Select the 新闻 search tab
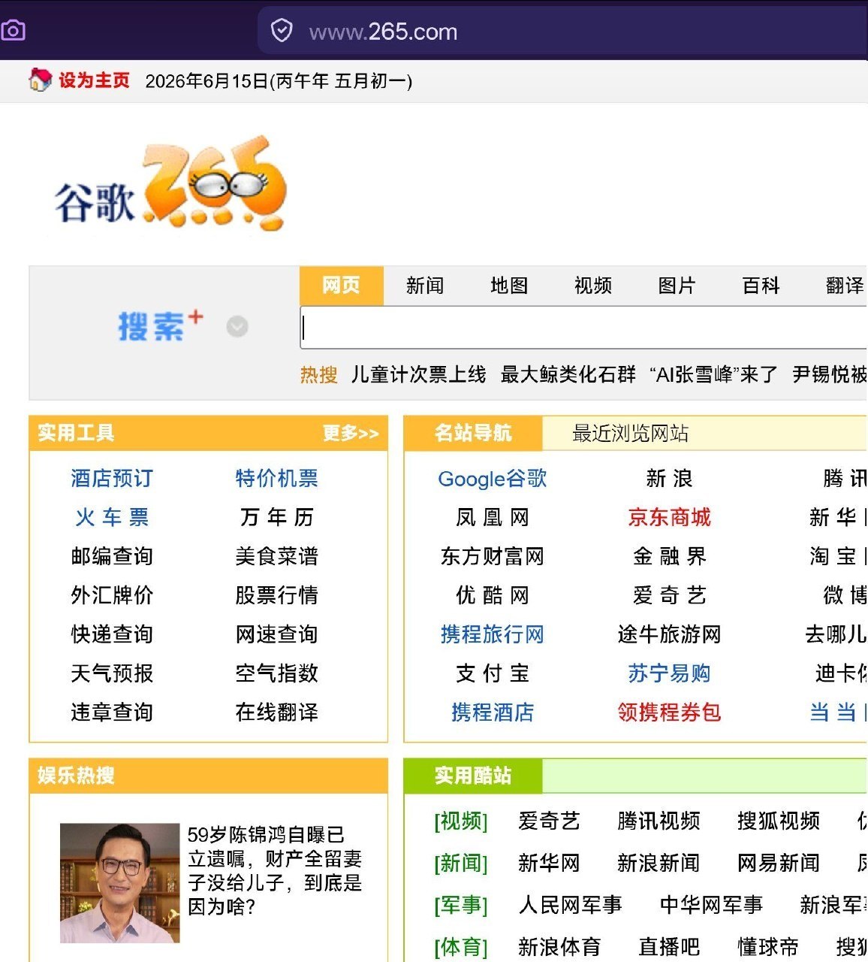Viewport: 868px width, 962px height. tap(425, 286)
